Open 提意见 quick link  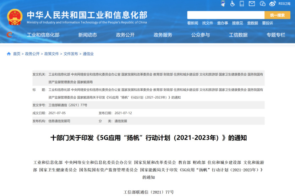pos(237,23)
